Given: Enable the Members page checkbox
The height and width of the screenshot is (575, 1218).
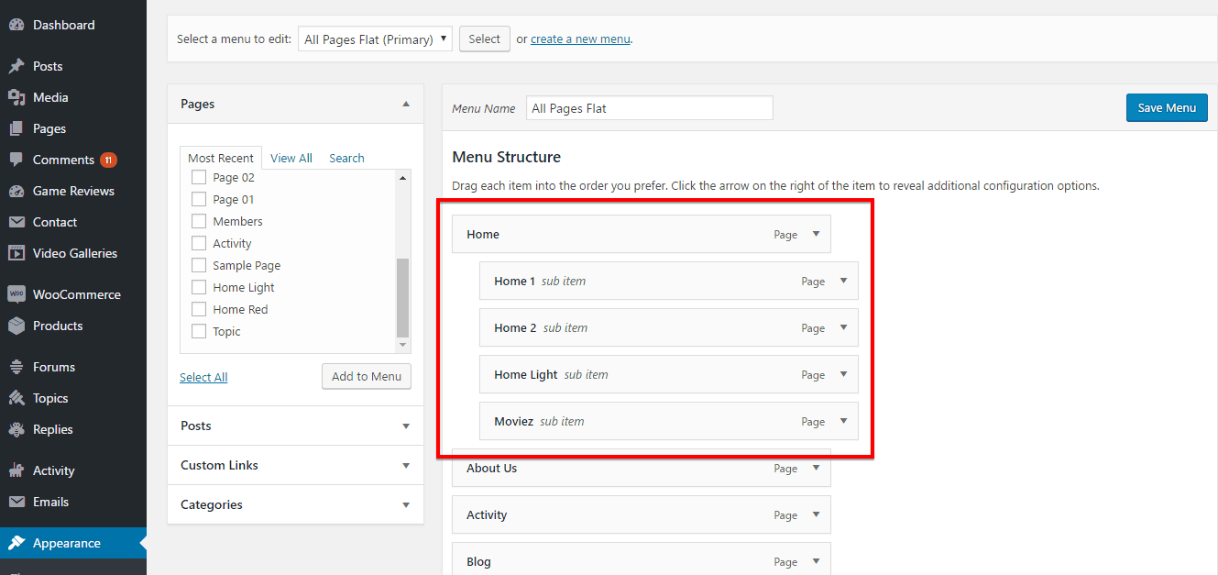Looking at the screenshot, I should tap(198, 221).
